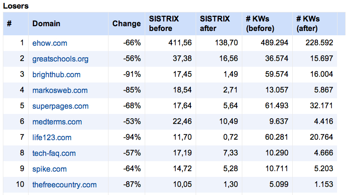Click the Domain column header
Viewport: 348px width, 195px height.
(46, 23)
